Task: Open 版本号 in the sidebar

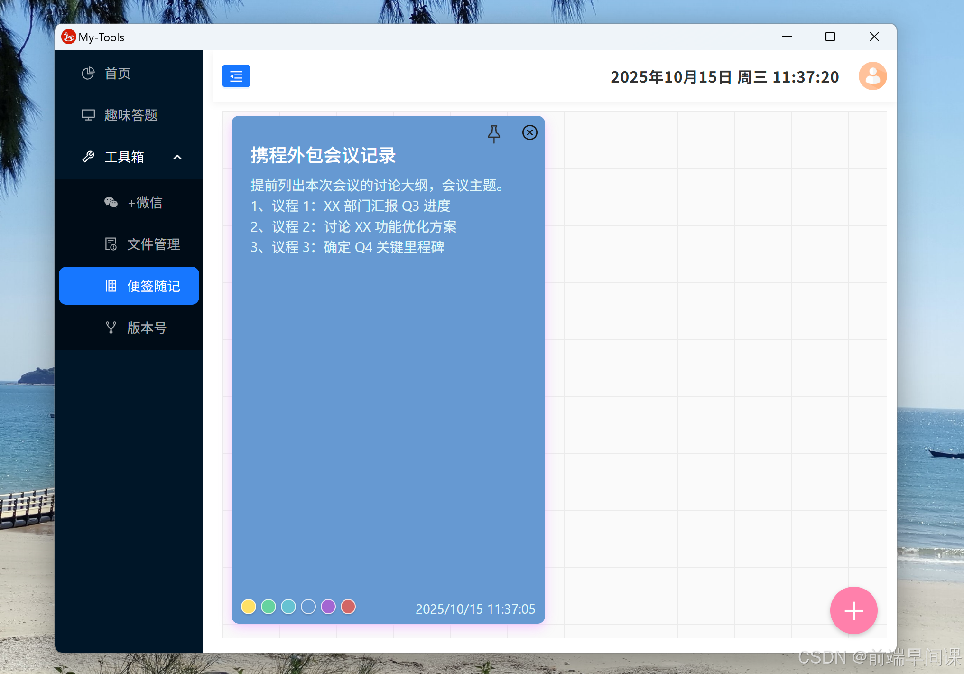Action: [x=129, y=328]
